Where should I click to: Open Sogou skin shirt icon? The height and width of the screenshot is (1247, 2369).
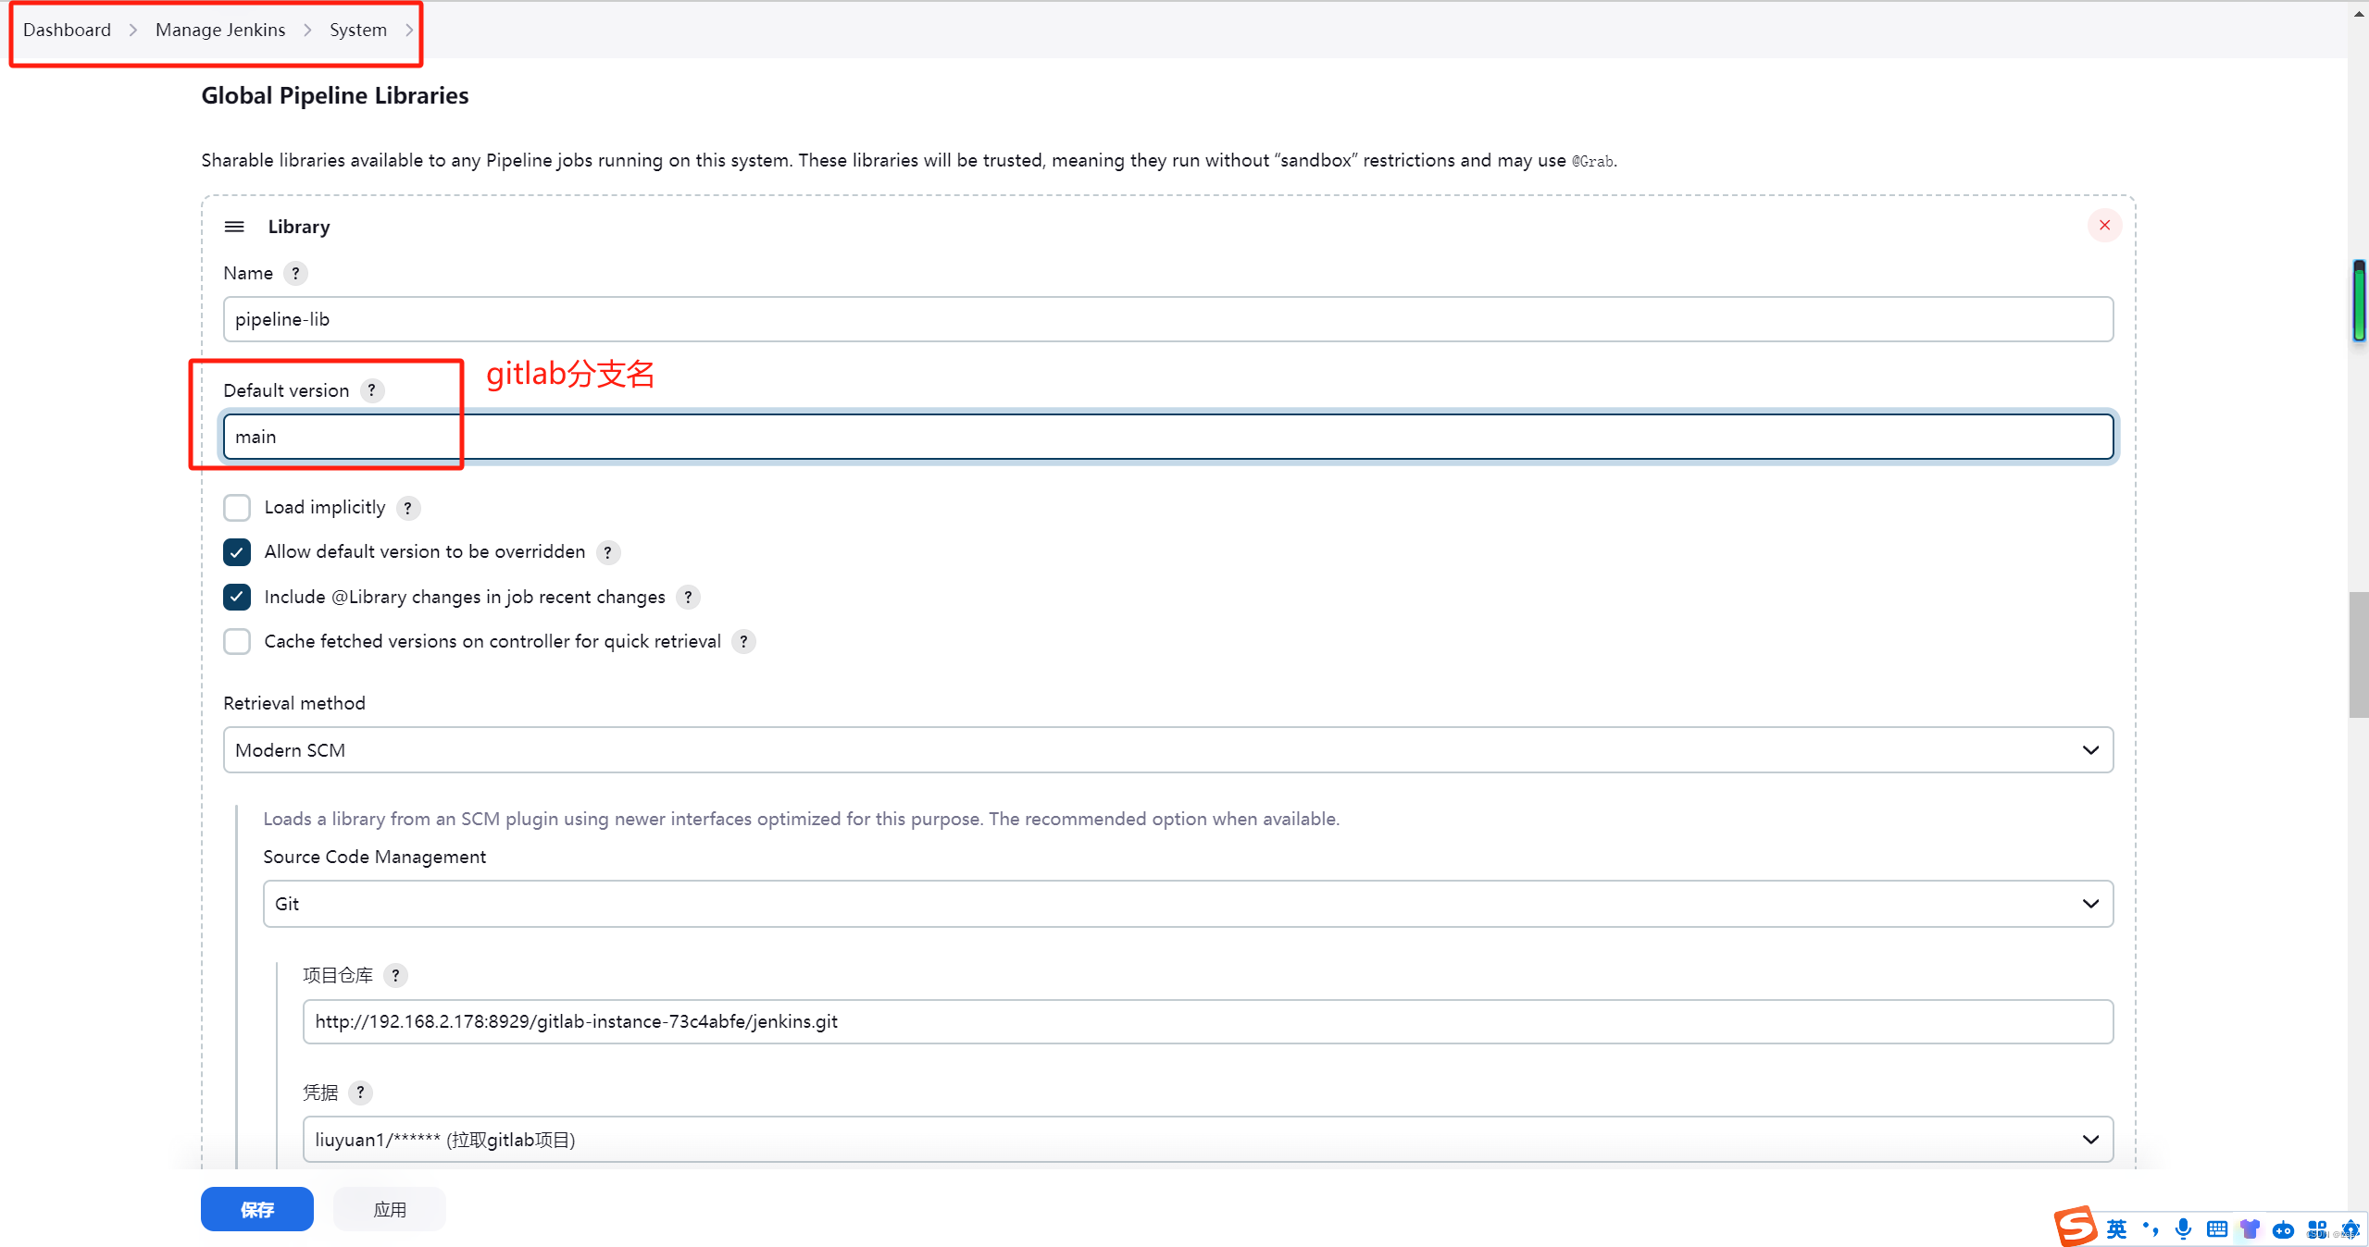point(2250,1228)
